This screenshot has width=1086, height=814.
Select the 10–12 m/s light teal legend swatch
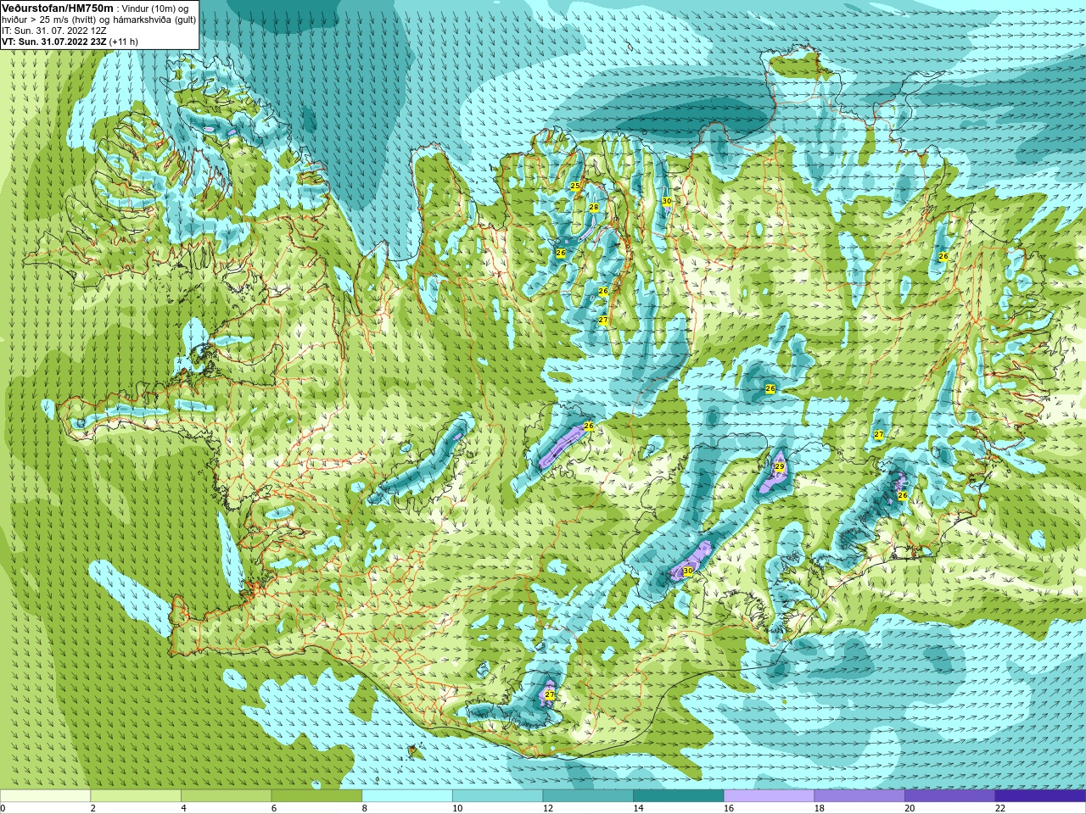(x=497, y=795)
